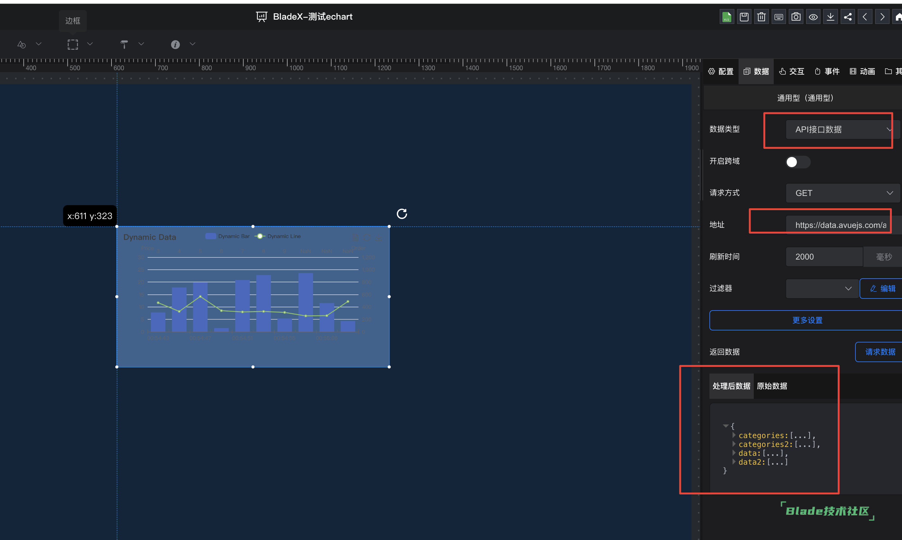Viewport: 902px width, 540px height.
Task: Click the chart's top-middle resize handle
Action: [x=253, y=226]
